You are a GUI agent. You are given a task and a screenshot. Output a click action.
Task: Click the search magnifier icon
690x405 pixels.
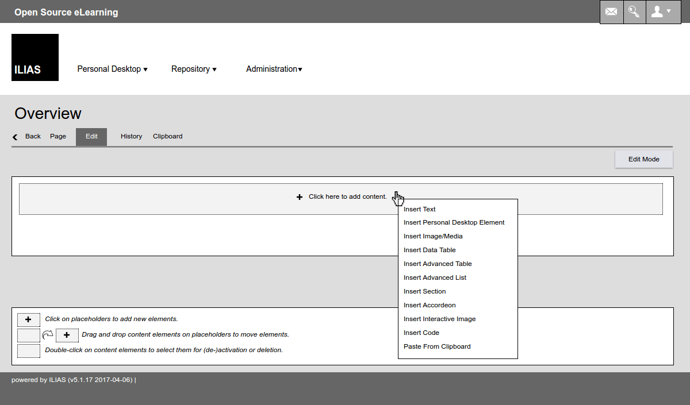click(634, 12)
